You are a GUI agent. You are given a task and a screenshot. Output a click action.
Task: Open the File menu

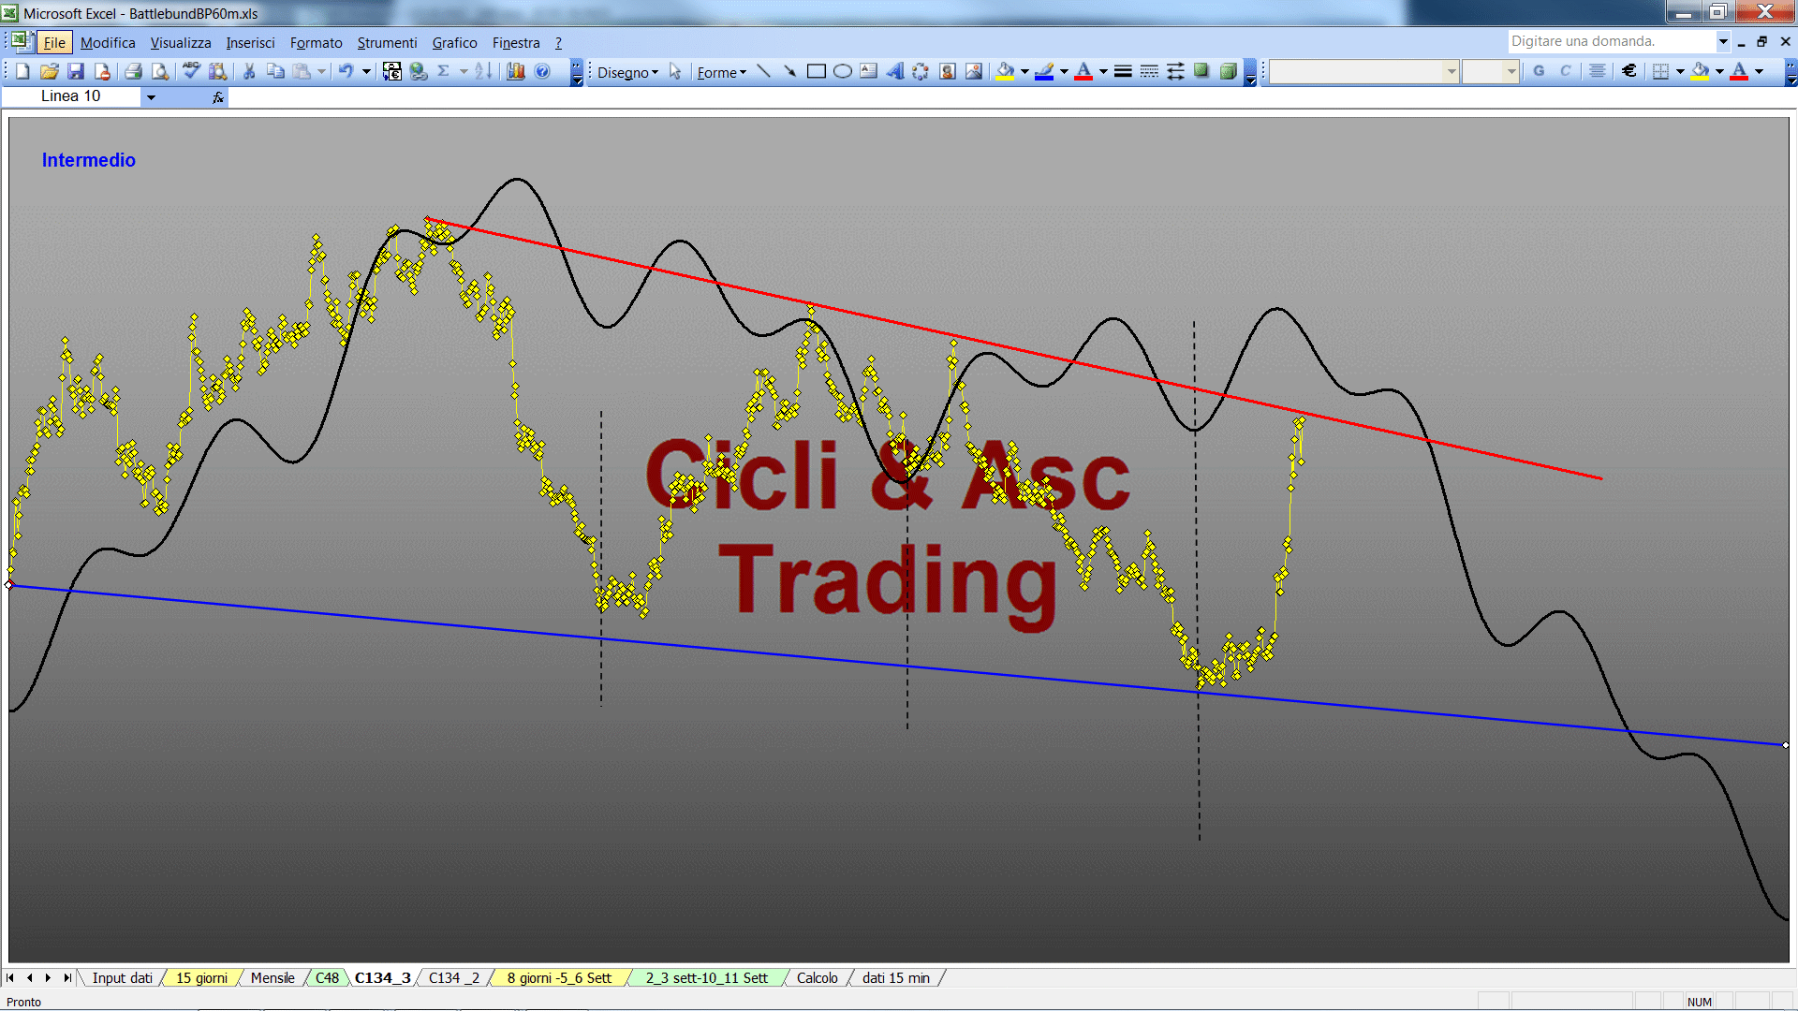click(54, 42)
